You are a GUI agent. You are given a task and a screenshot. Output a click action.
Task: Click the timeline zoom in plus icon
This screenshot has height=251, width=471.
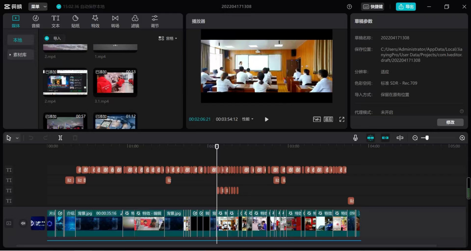[x=462, y=138]
